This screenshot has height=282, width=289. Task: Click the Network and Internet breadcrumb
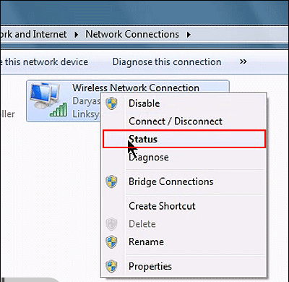point(33,34)
